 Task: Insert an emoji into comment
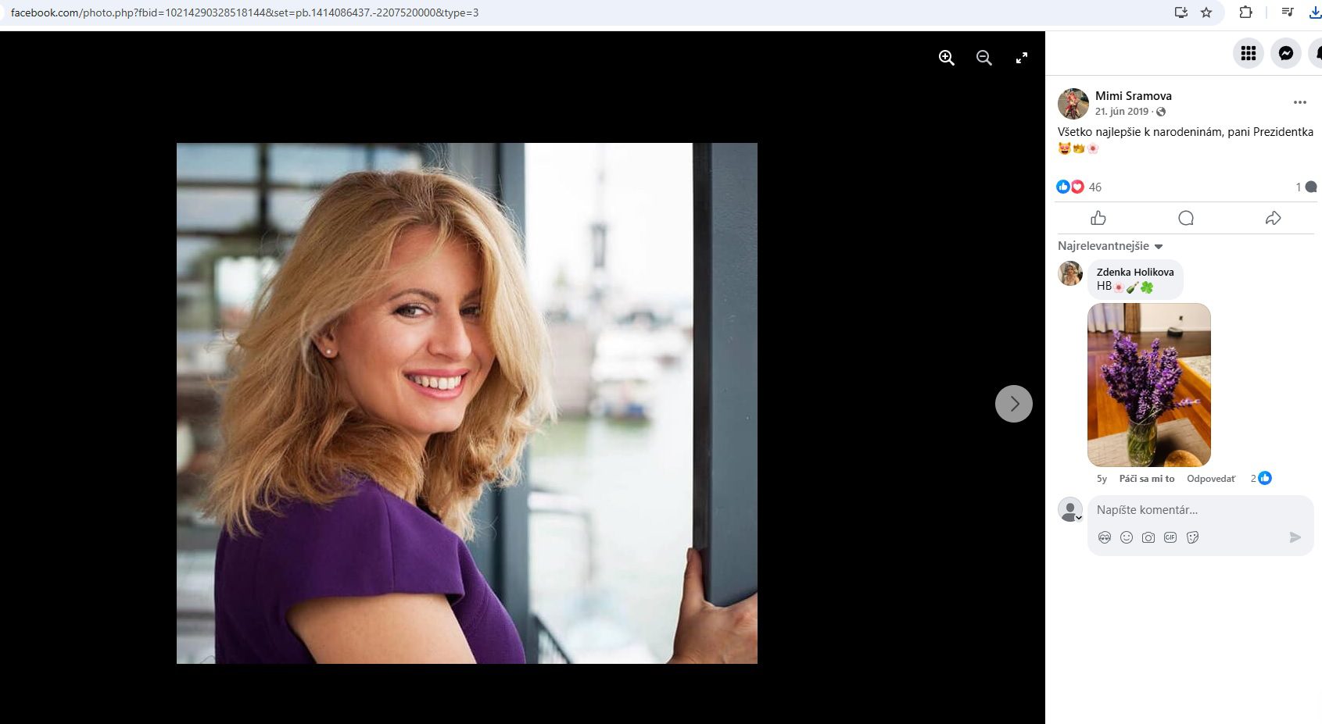1126,537
